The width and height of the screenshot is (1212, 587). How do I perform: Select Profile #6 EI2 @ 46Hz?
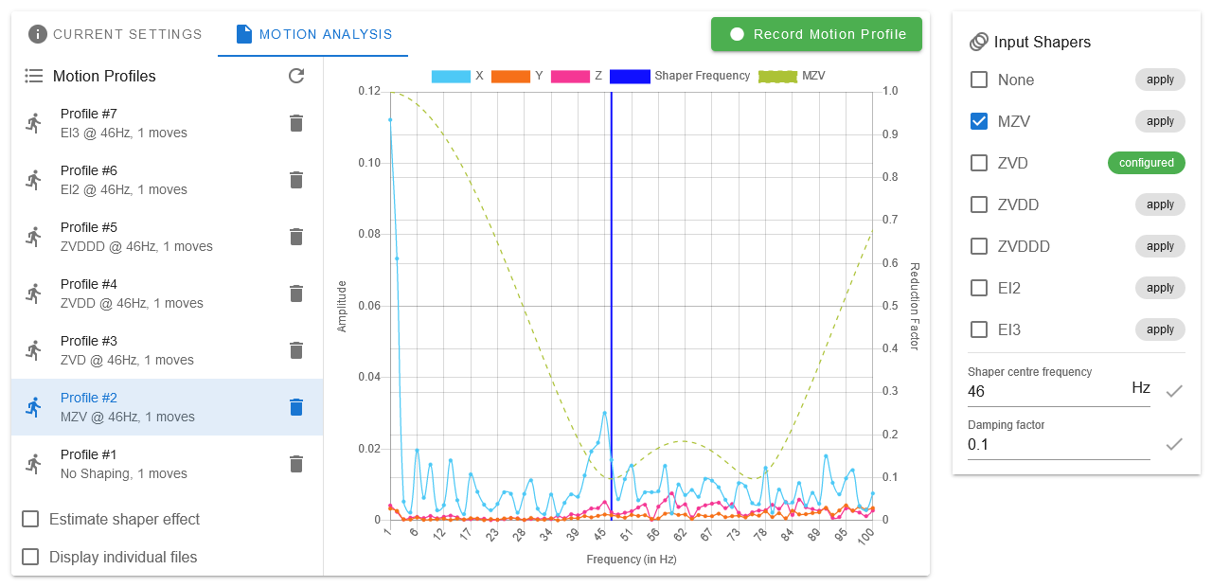coord(167,180)
